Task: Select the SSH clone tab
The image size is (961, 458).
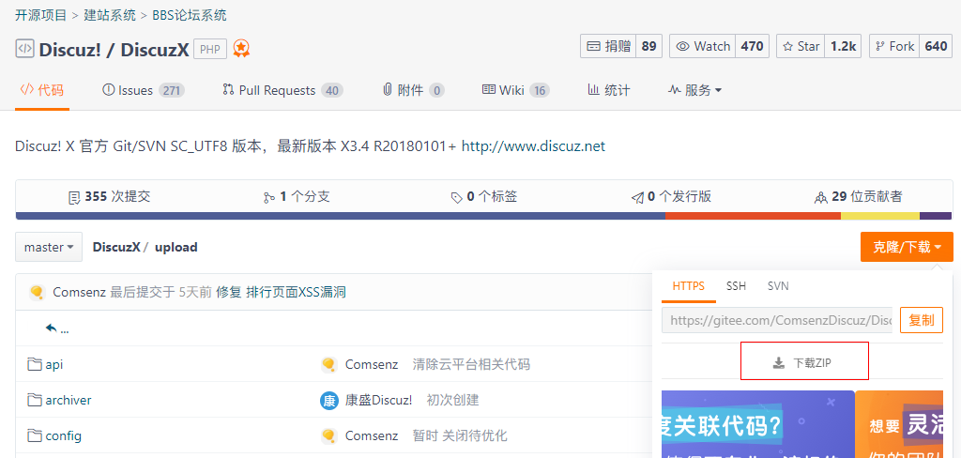Action: (736, 285)
